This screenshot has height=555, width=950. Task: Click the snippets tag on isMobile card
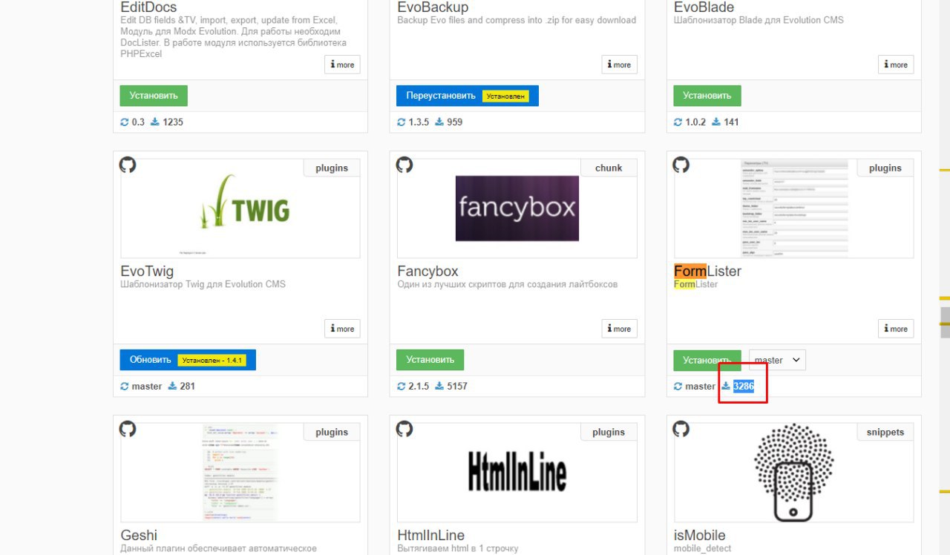click(x=885, y=432)
